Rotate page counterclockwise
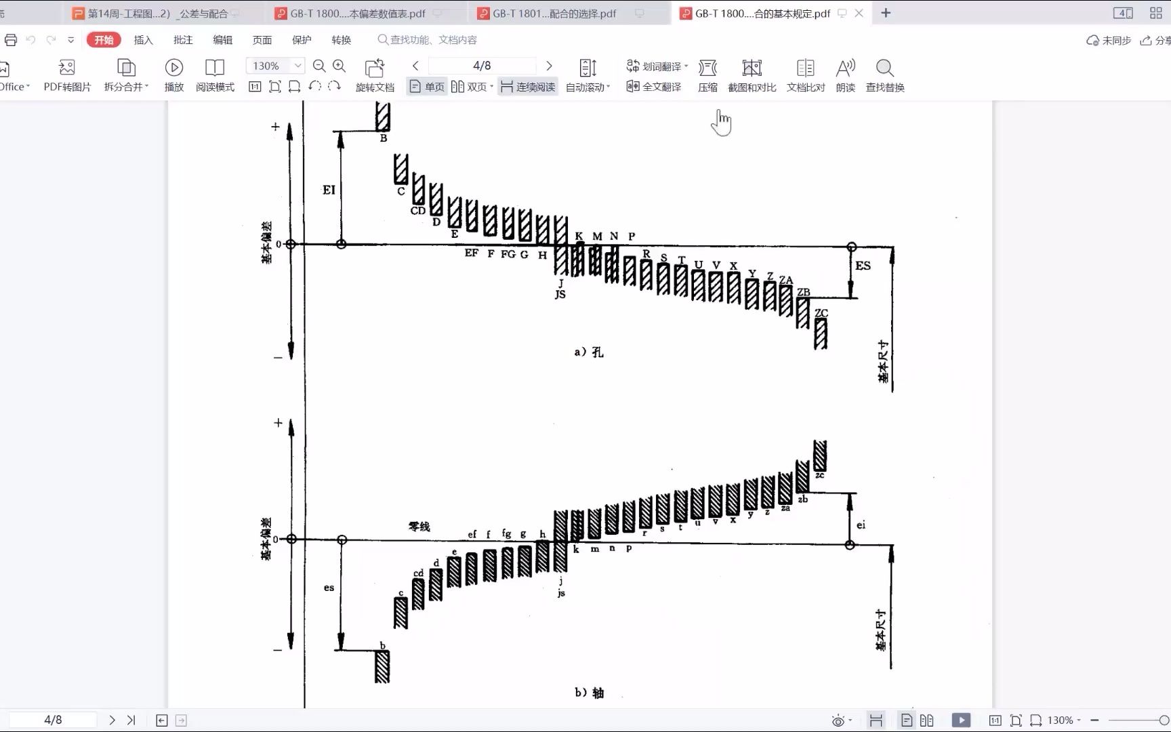The image size is (1171, 732). (x=314, y=86)
